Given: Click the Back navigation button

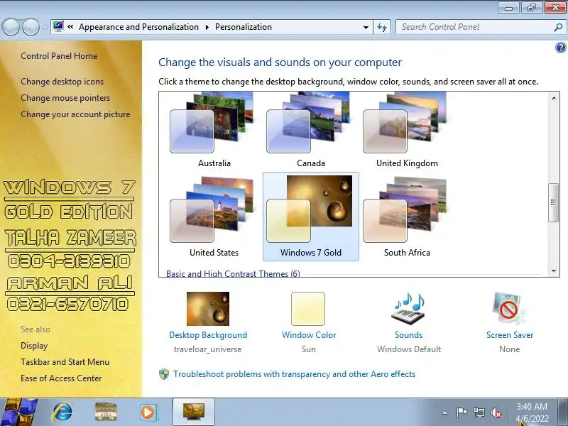Looking at the screenshot, I should click(11, 27).
